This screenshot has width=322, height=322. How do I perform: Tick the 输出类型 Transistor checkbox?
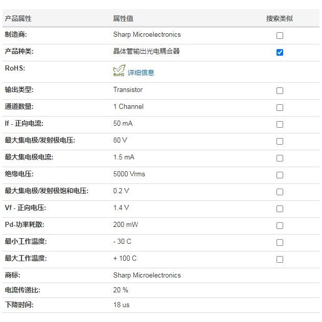(x=280, y=90)
